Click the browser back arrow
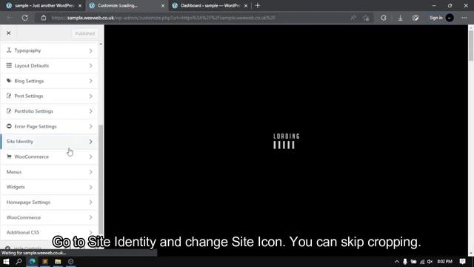Screen dimensions: 474x267 (10, 18)
